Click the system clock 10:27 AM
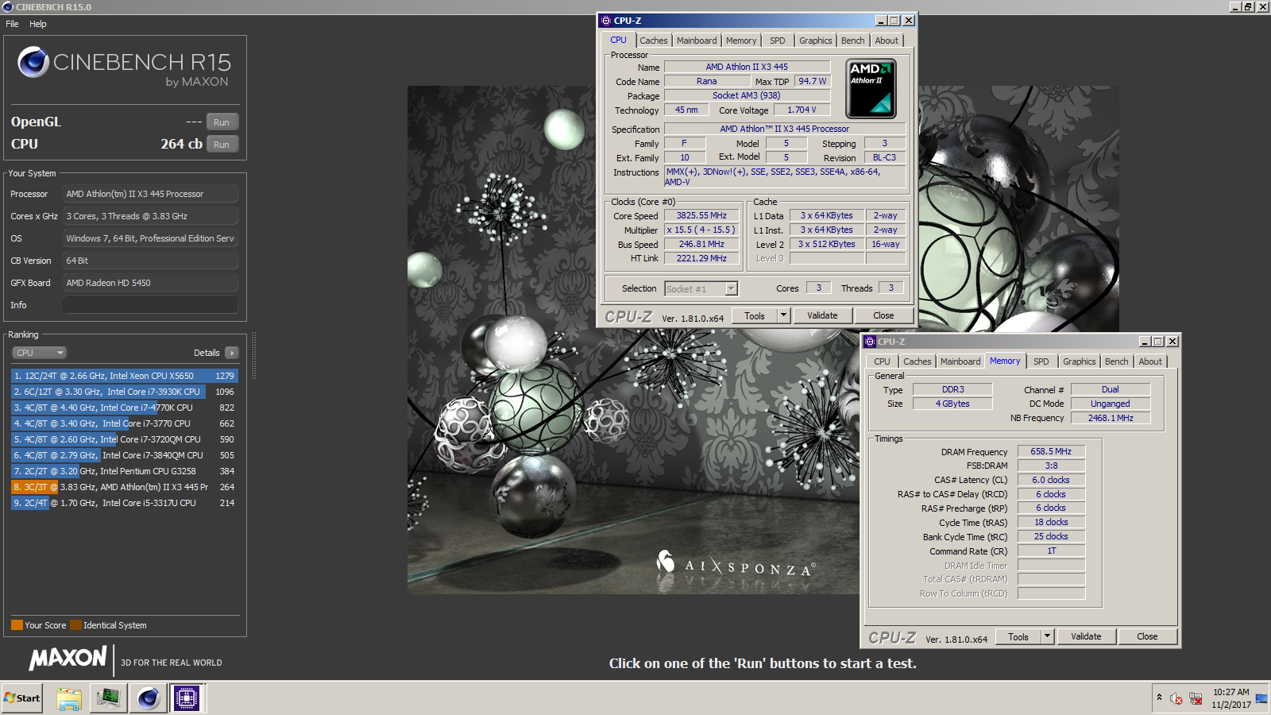Image resolution: width=1271 pixels, height=715 pixels. [1230, 692]
